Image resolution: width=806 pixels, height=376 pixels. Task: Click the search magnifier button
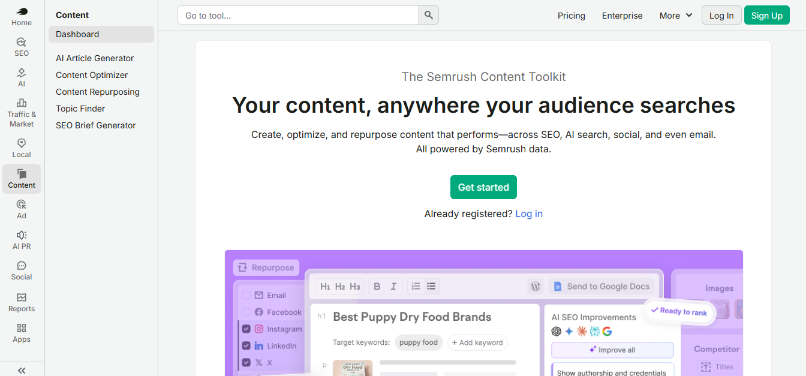429,16
